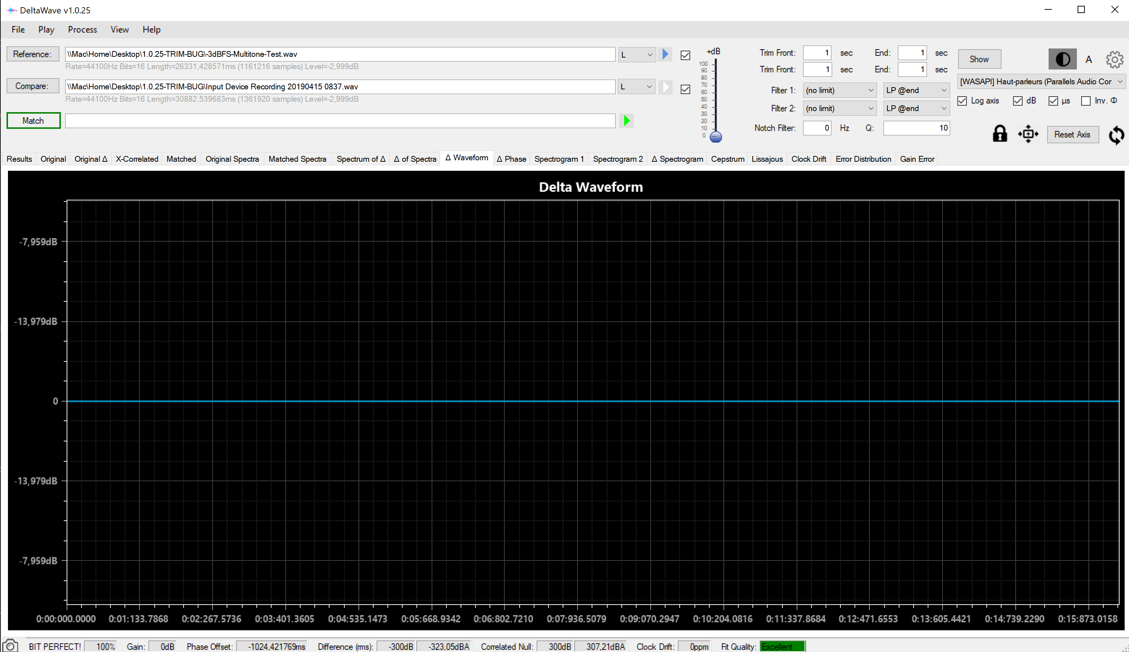Click the Show button for display options

point(980,58)
